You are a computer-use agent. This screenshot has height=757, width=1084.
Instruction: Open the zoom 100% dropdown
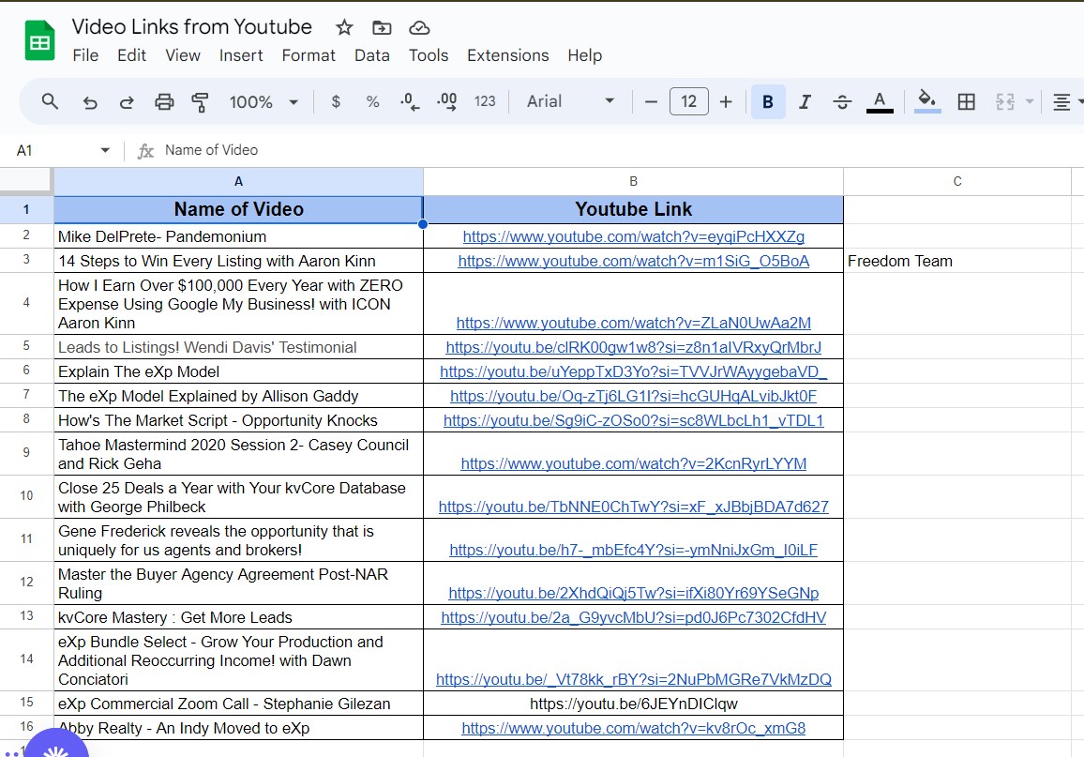pyautogui.click(x=263, y=102)
